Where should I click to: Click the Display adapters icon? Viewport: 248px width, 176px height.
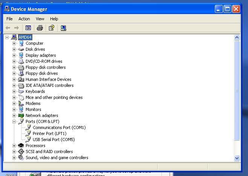(x=21, y=55)
